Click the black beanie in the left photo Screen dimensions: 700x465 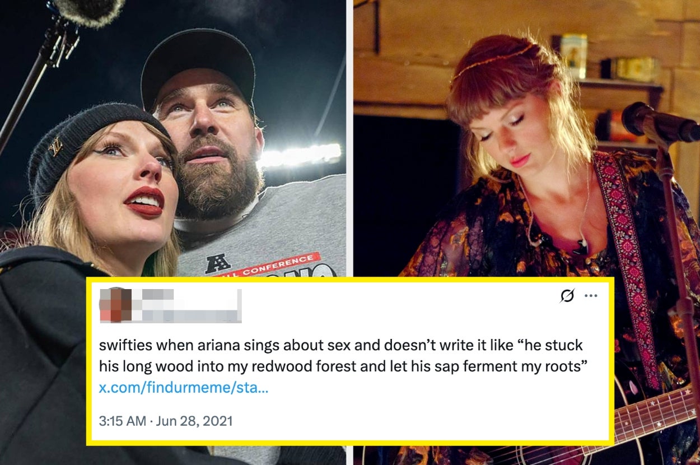click(84, 140)
